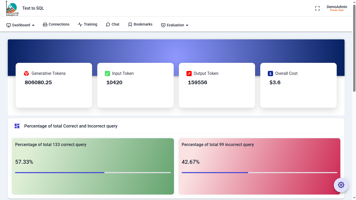Click 'Percentage of total Correct and Incorrect query' heading
This screenshot has width=356, height=200.
tap(71, 126)
